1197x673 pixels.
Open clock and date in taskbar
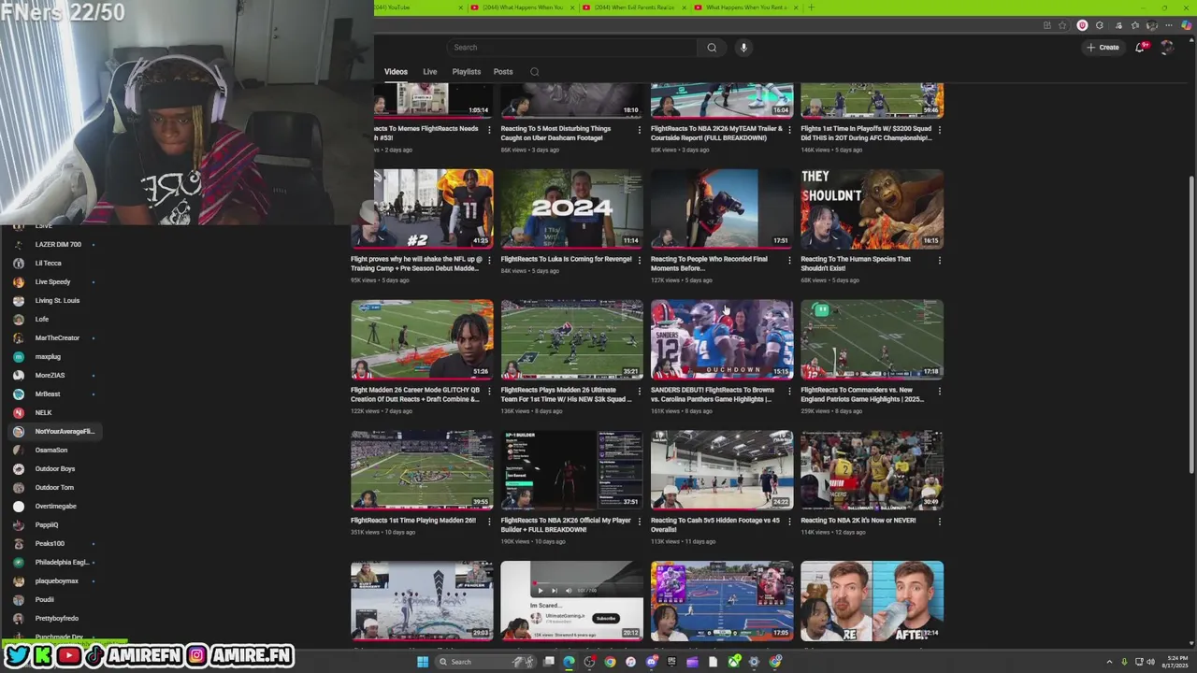(x=1177, y=662)
